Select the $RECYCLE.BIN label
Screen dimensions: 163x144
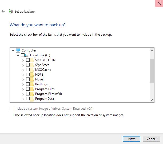pos(45,60)
